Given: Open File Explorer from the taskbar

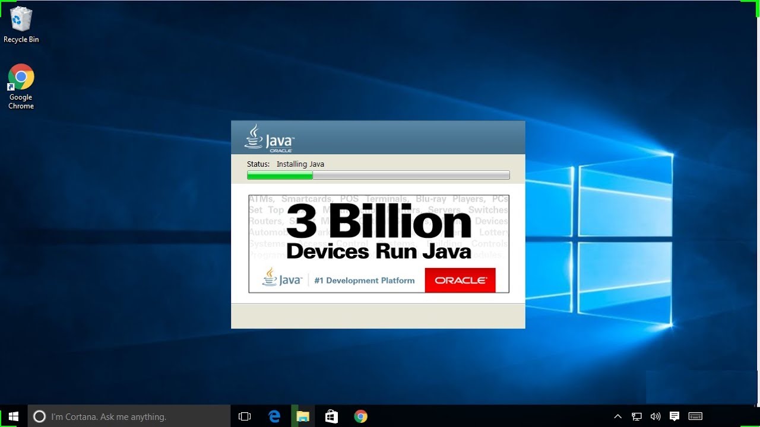Looking at the screenshot, I should [303, 416].
